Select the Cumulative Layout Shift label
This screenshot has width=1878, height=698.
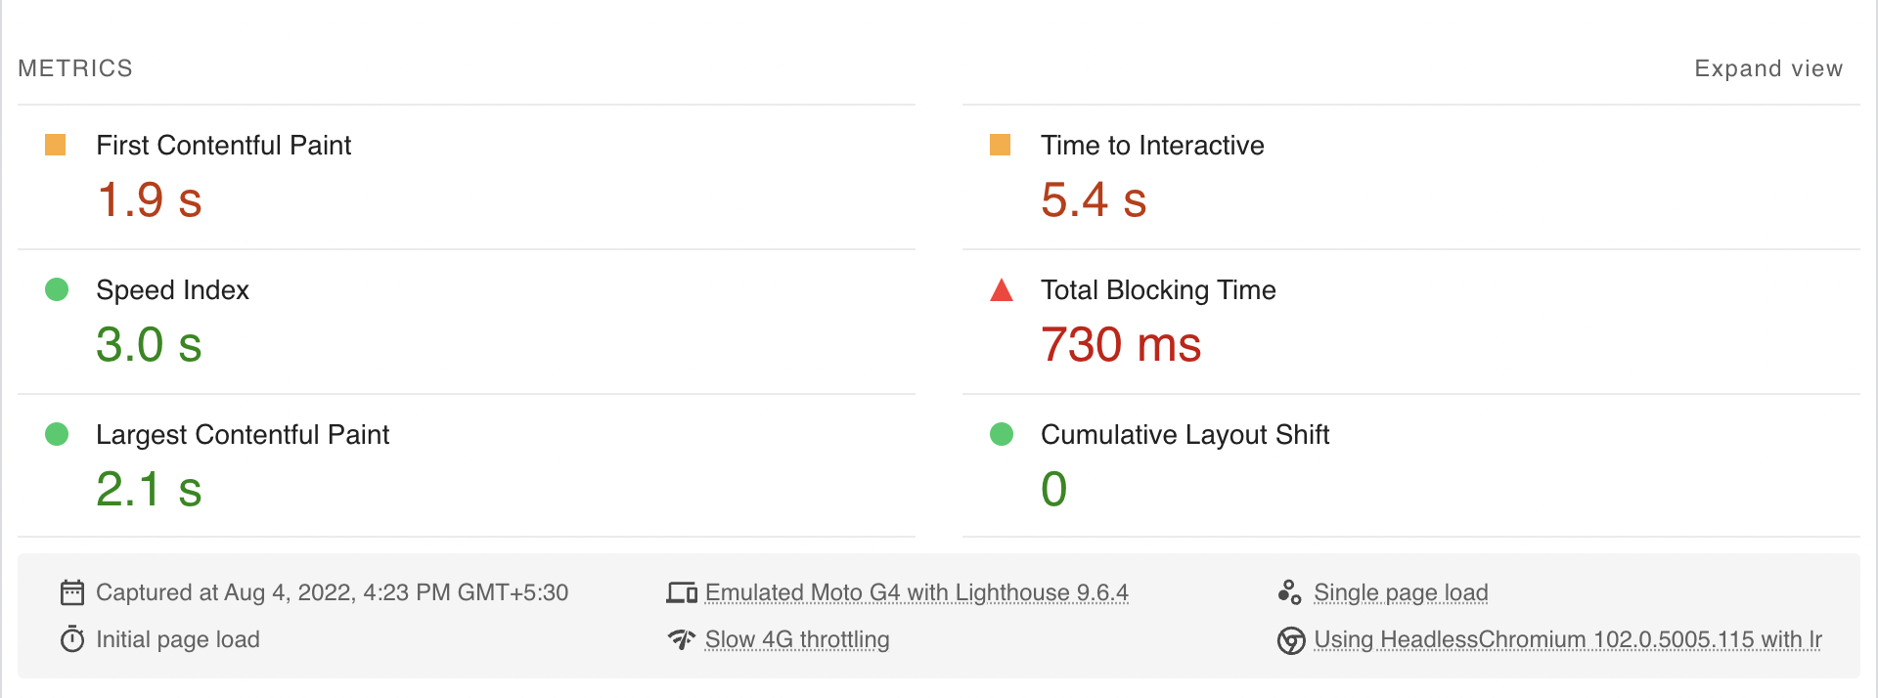[x=1185, y=434]
